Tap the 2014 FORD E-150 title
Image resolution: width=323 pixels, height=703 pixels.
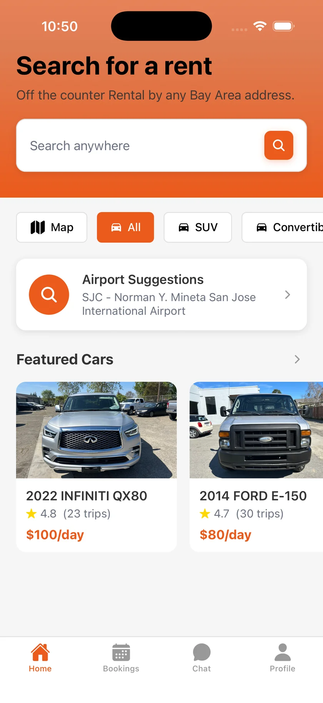(253, 495)
